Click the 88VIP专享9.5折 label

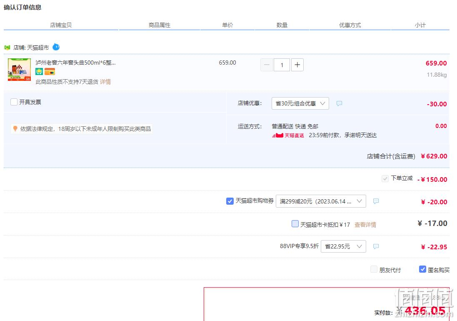pos(299,246)
